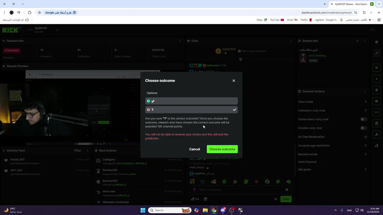Click the ENG language indicator
Image resolution: width=383 pixels, height=215 pixels.
[349, 210]
